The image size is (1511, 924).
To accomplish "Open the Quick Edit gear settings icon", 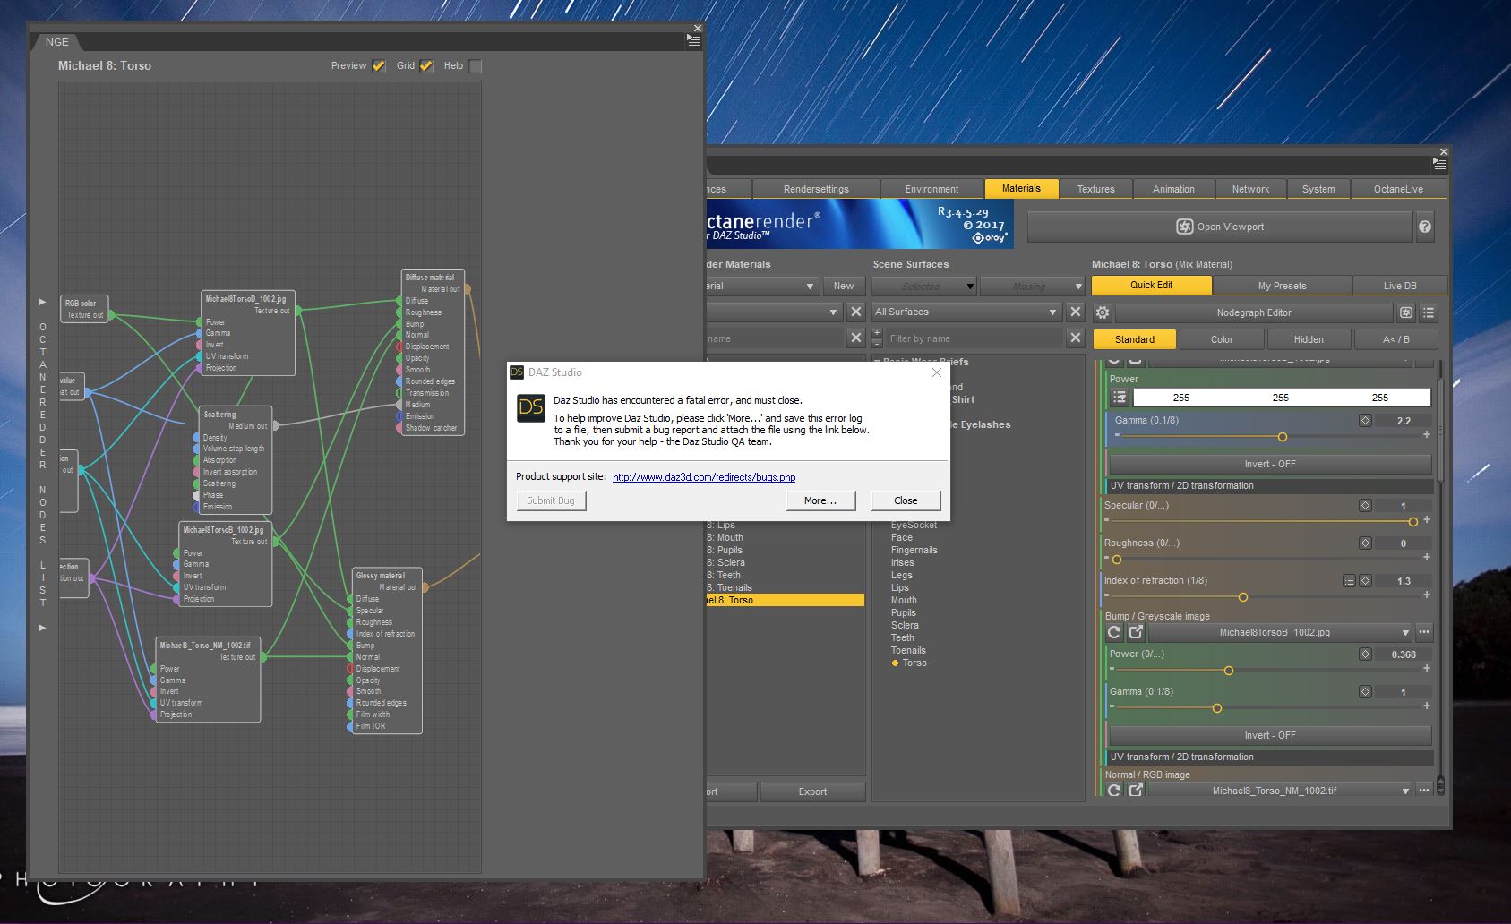I will [x=1103, y=312].
